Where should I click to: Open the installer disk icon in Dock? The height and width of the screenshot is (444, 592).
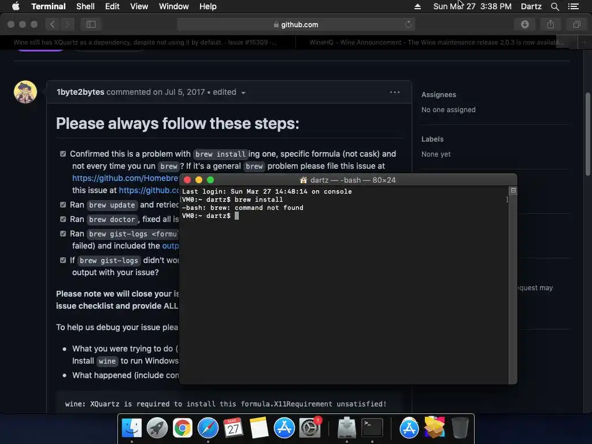pyautogui.click(x=347, y=428)
